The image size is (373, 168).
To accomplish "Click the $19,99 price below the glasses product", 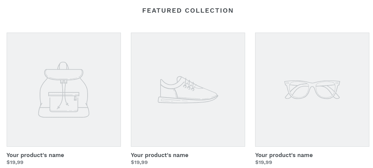I will coord(263,162).
